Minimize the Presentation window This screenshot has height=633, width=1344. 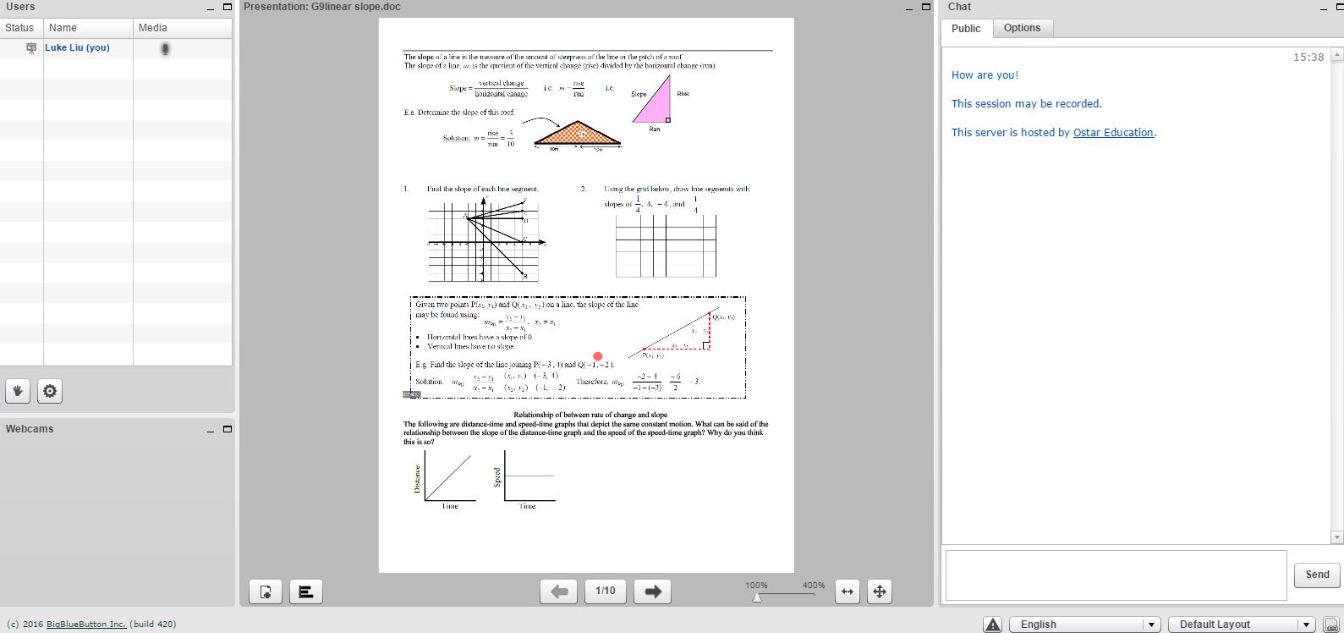pyautogui.click(x=909, y=7)
